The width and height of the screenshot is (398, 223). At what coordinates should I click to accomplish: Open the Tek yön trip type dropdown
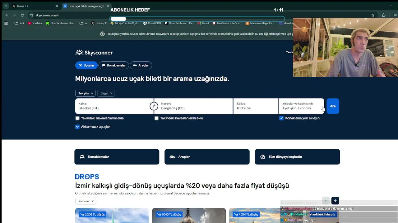[86, 93]
